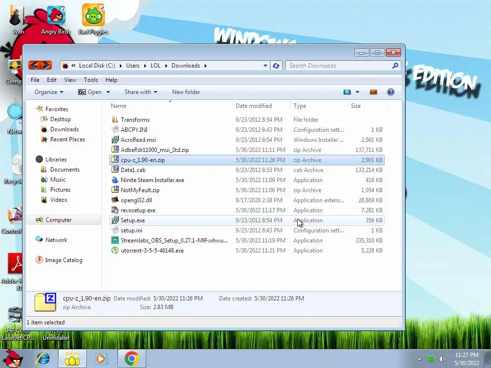Viewport: 491px width, 368px height.
Task: Click in the Search Downloads field
Action: [338, 66]
